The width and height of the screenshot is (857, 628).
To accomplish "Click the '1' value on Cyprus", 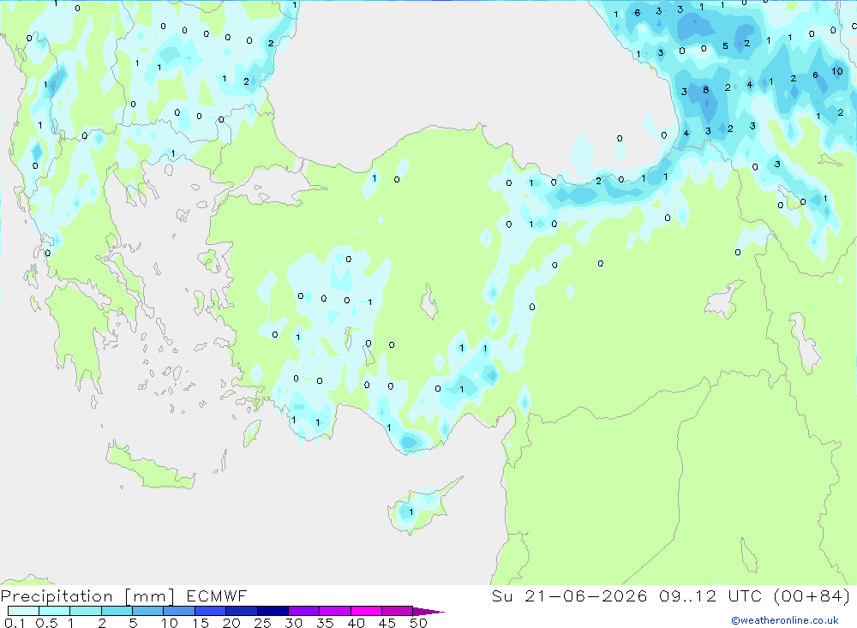I will [x=411, y=512].
